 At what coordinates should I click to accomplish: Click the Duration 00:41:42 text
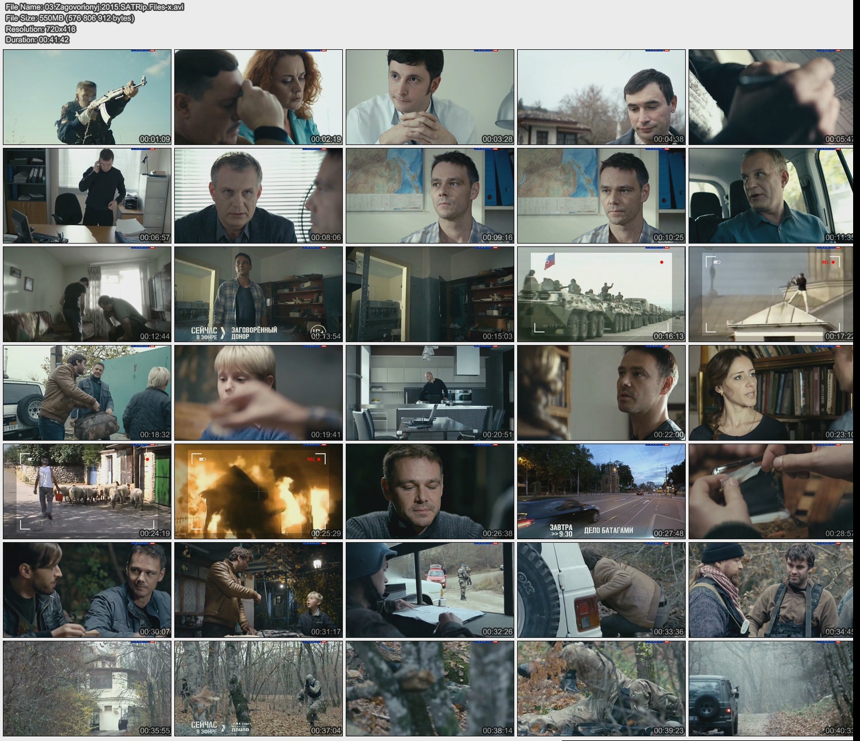pos(37,40)
